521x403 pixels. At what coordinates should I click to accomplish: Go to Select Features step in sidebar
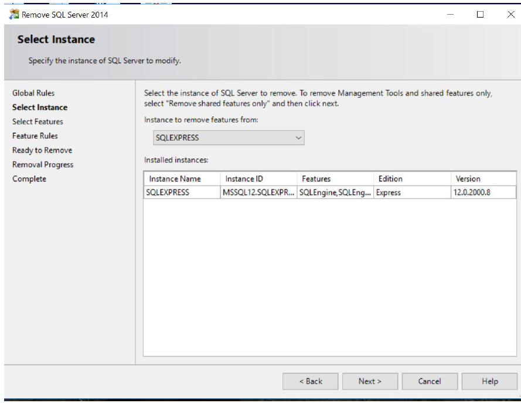coord(38,122)
